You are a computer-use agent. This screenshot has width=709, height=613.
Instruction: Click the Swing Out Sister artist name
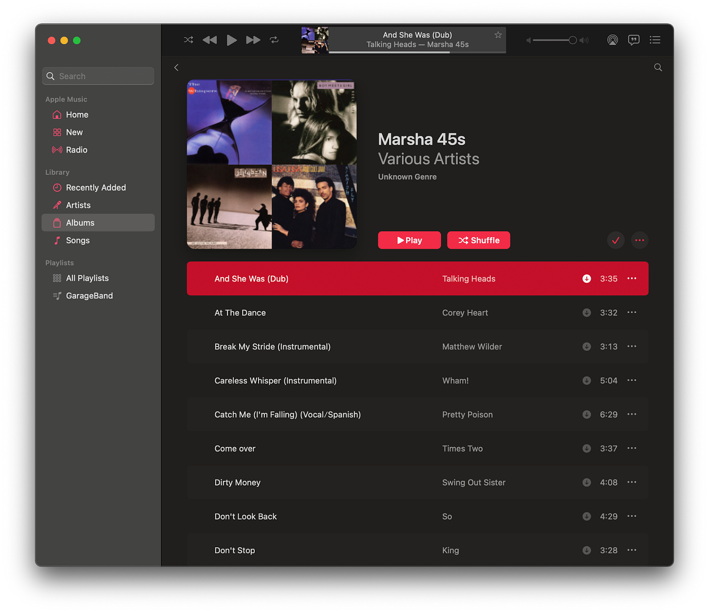click(474, 483)
